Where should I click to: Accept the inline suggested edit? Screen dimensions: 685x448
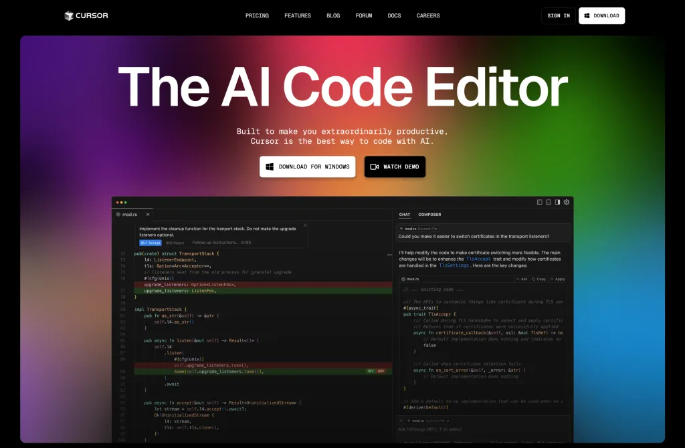click(150, 243)
